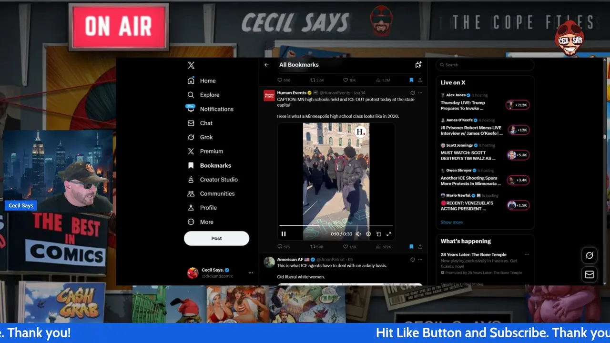
Task: Go to the Profile page icon
Action: coord(191,208)
